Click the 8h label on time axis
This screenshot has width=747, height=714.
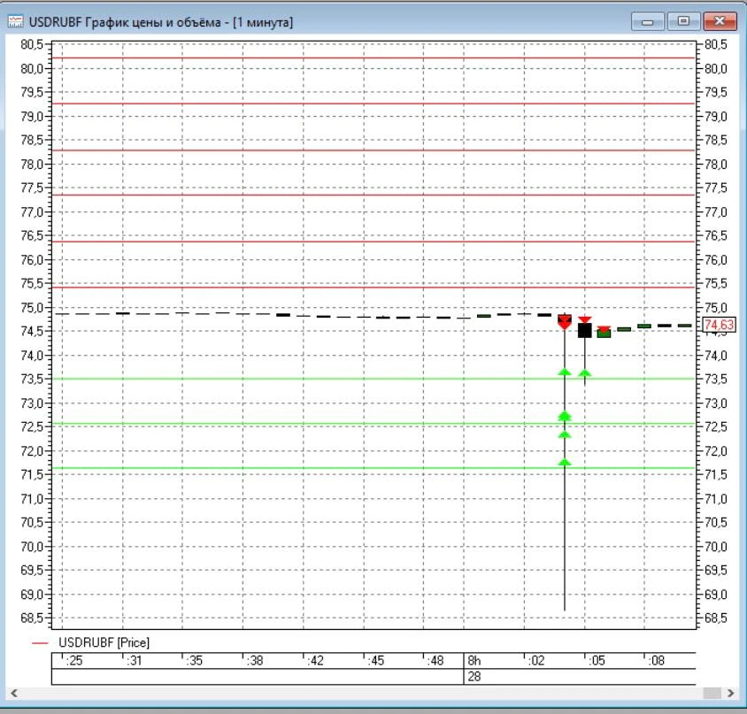pos(474,661)
